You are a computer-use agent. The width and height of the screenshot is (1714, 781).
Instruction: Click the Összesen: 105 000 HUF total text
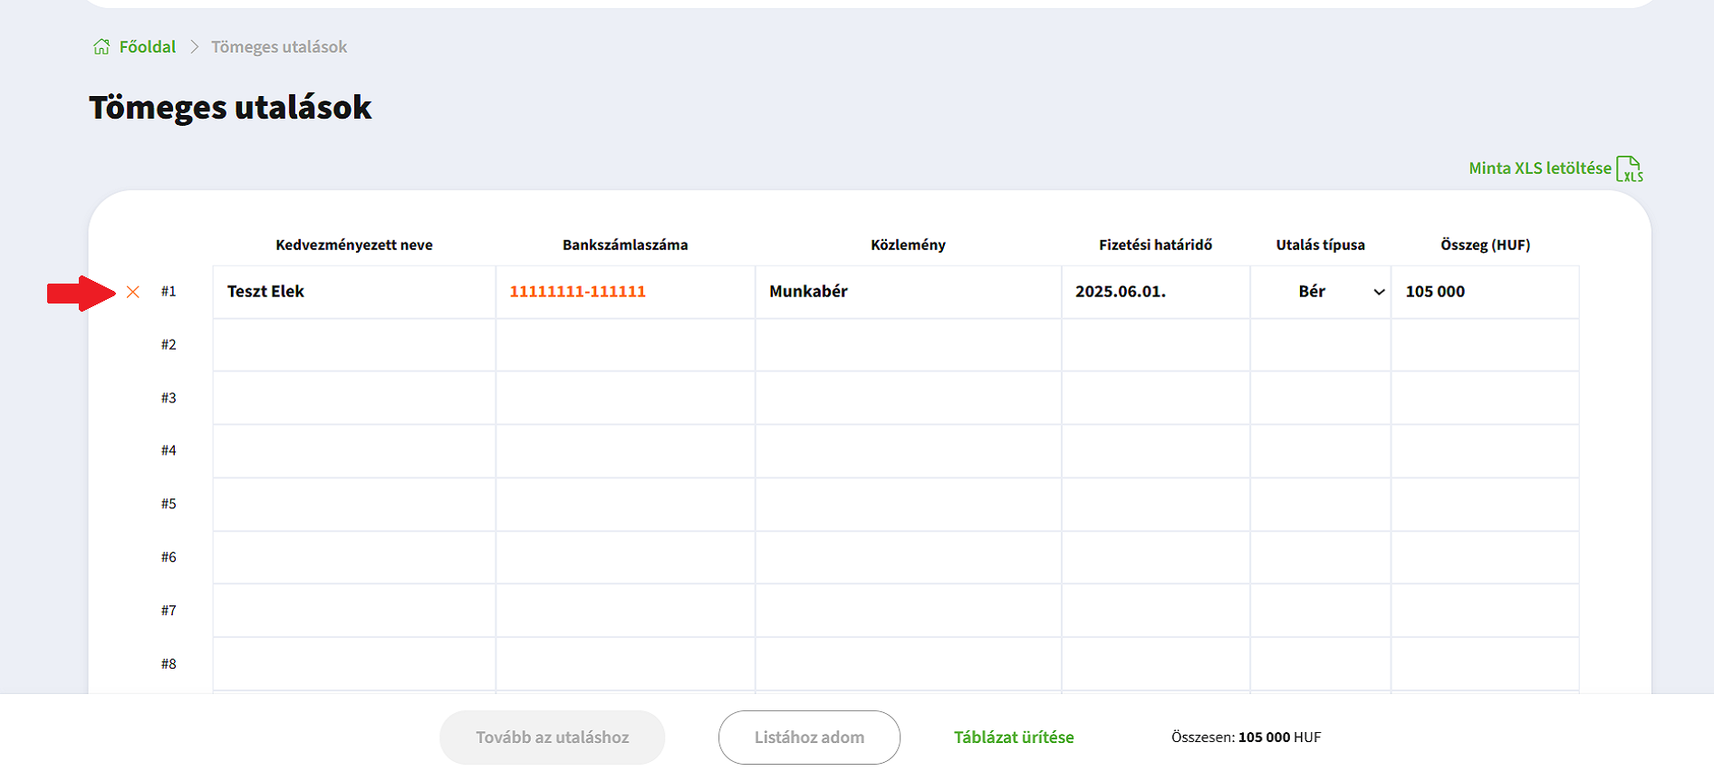tap(1247, 738)
